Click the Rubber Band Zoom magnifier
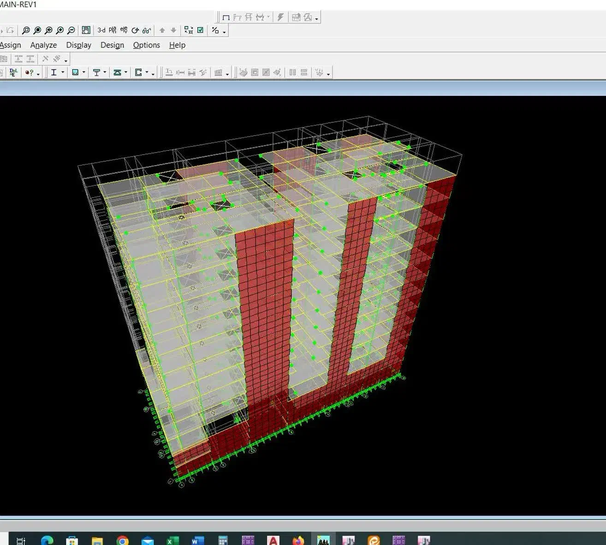This screenshot has width=606, height=545. click(26, 30)
